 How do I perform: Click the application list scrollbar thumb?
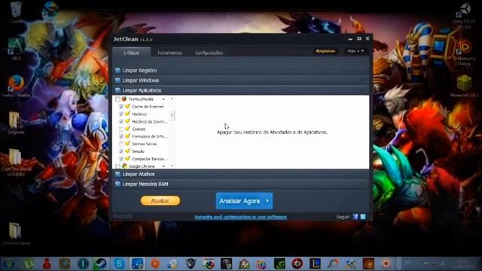coord(172,115)
